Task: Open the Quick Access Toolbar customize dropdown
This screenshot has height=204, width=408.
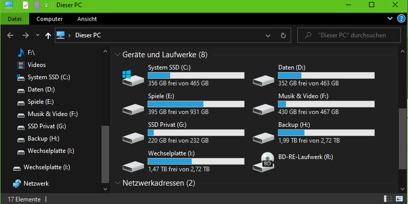Action: [46, 6]
